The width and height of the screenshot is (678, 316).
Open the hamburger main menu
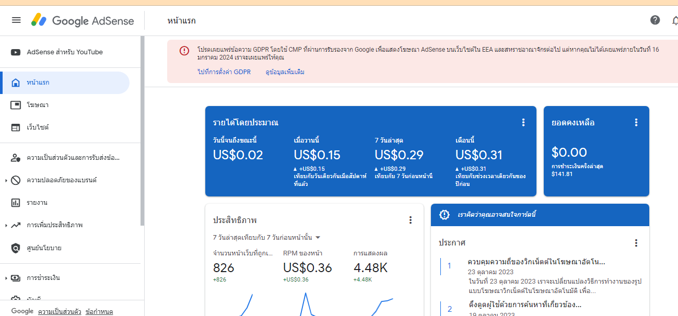(x=16, y=20)
